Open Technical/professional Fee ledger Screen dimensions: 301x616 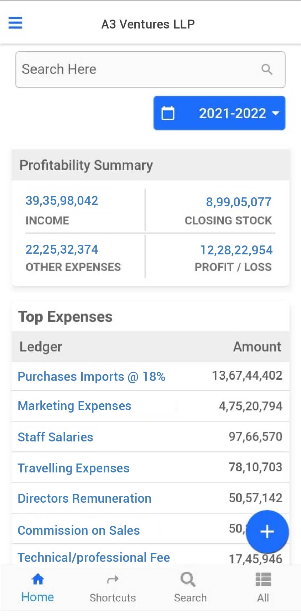[x=94, y=558]
